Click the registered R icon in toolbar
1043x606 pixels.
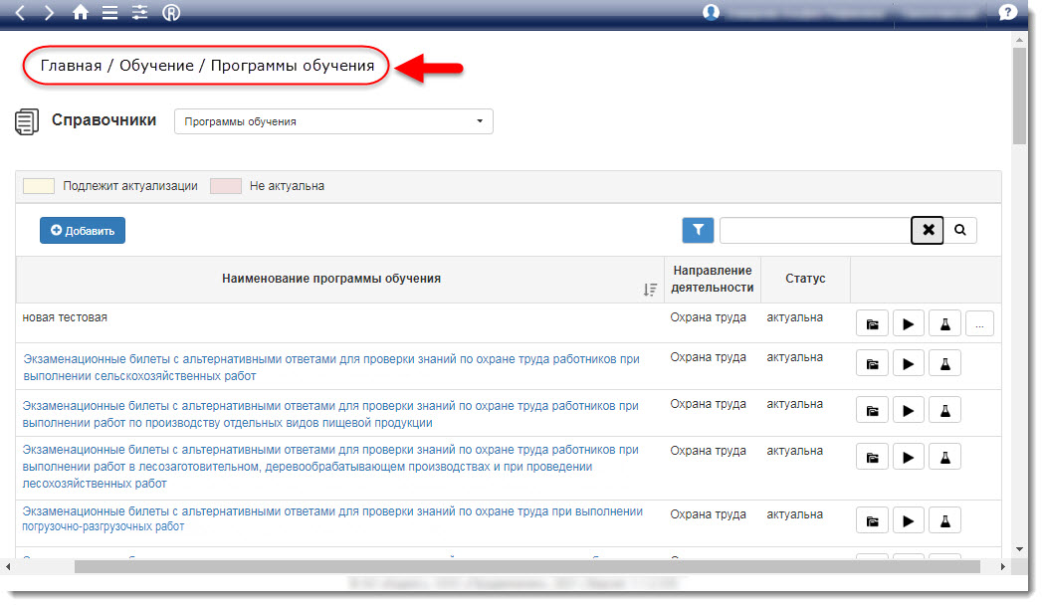coord(171,13)
